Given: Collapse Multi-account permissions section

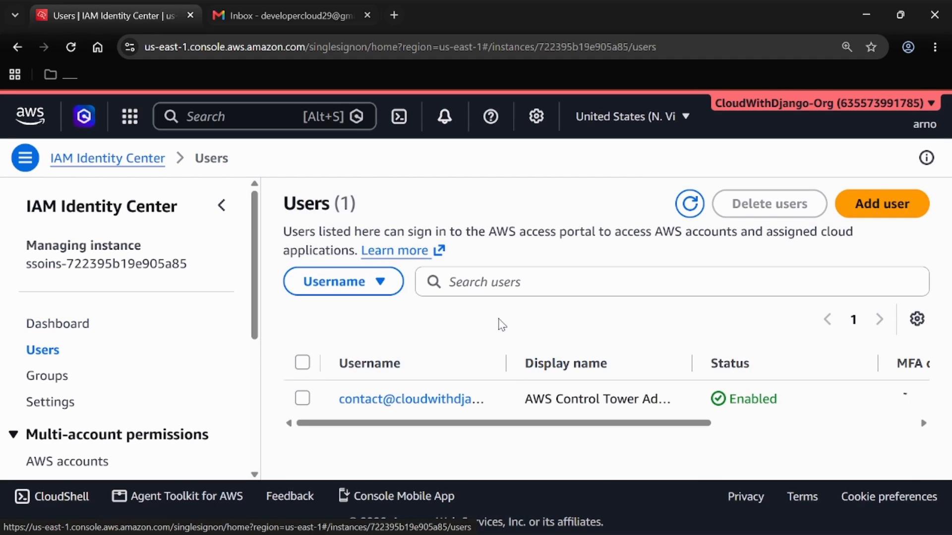Looking at the screenshot, I should point(13,434).
